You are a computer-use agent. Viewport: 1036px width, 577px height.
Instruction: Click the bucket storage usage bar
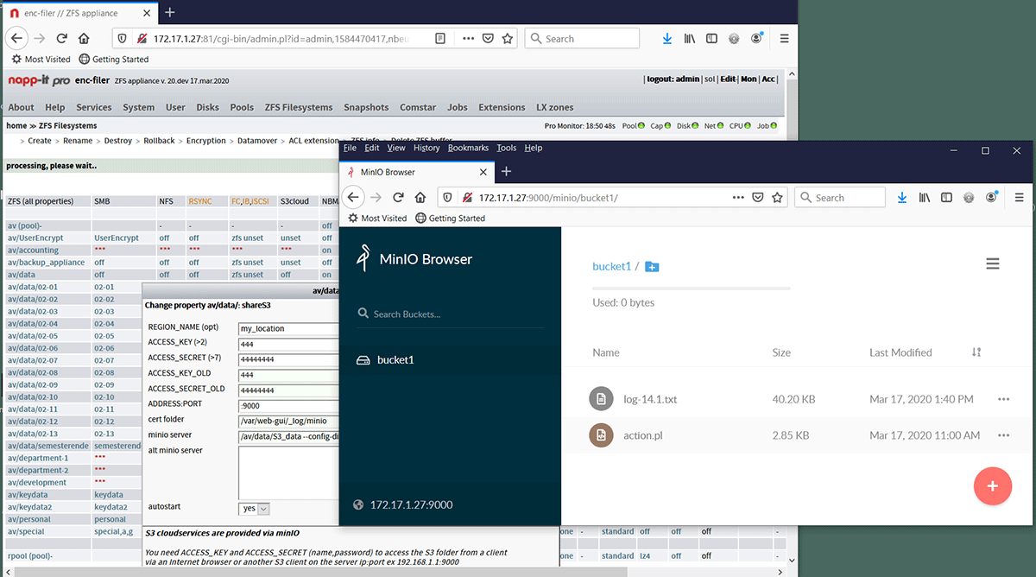click(692, 288)
